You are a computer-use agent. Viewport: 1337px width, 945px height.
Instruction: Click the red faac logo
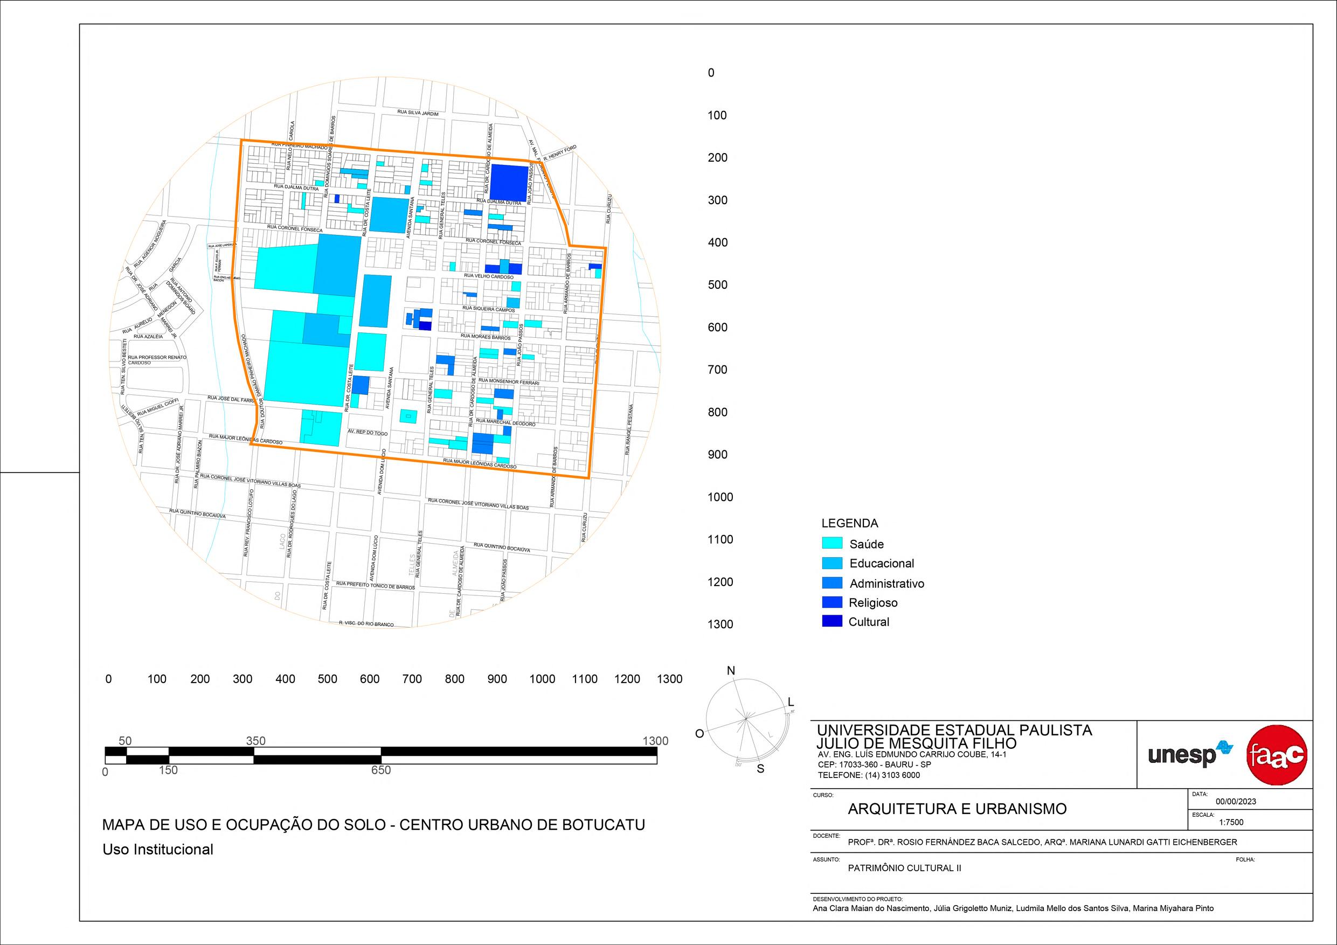click(x=1277, y=755)
